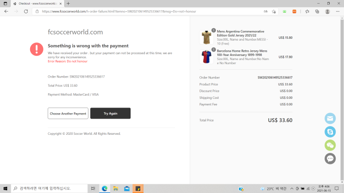Open the notification center icon

point(337,189)
